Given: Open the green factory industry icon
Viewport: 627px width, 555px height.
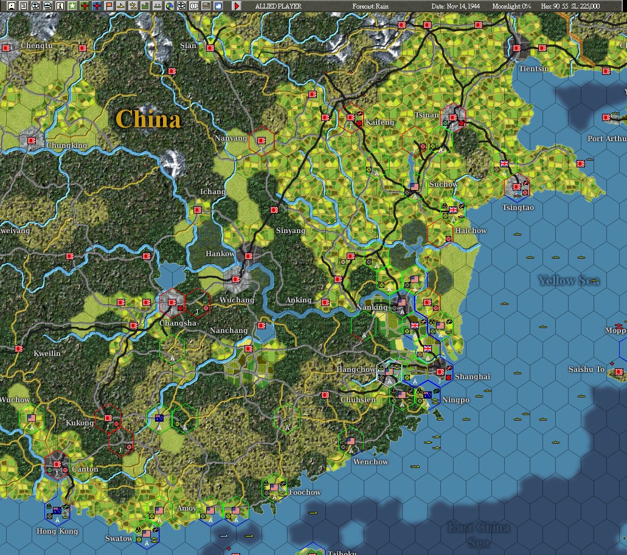Looking at the screenshot, I should pyautogui.click(x=145, y=5).
